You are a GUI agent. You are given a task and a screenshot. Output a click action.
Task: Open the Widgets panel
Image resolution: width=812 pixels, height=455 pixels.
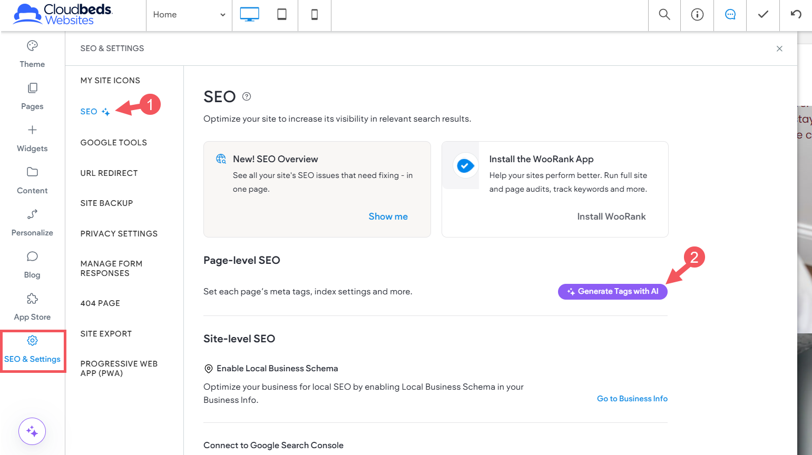(32, 138)
